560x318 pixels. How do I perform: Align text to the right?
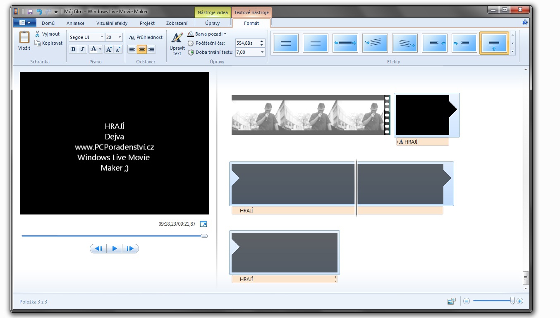[x=151, y=49]
